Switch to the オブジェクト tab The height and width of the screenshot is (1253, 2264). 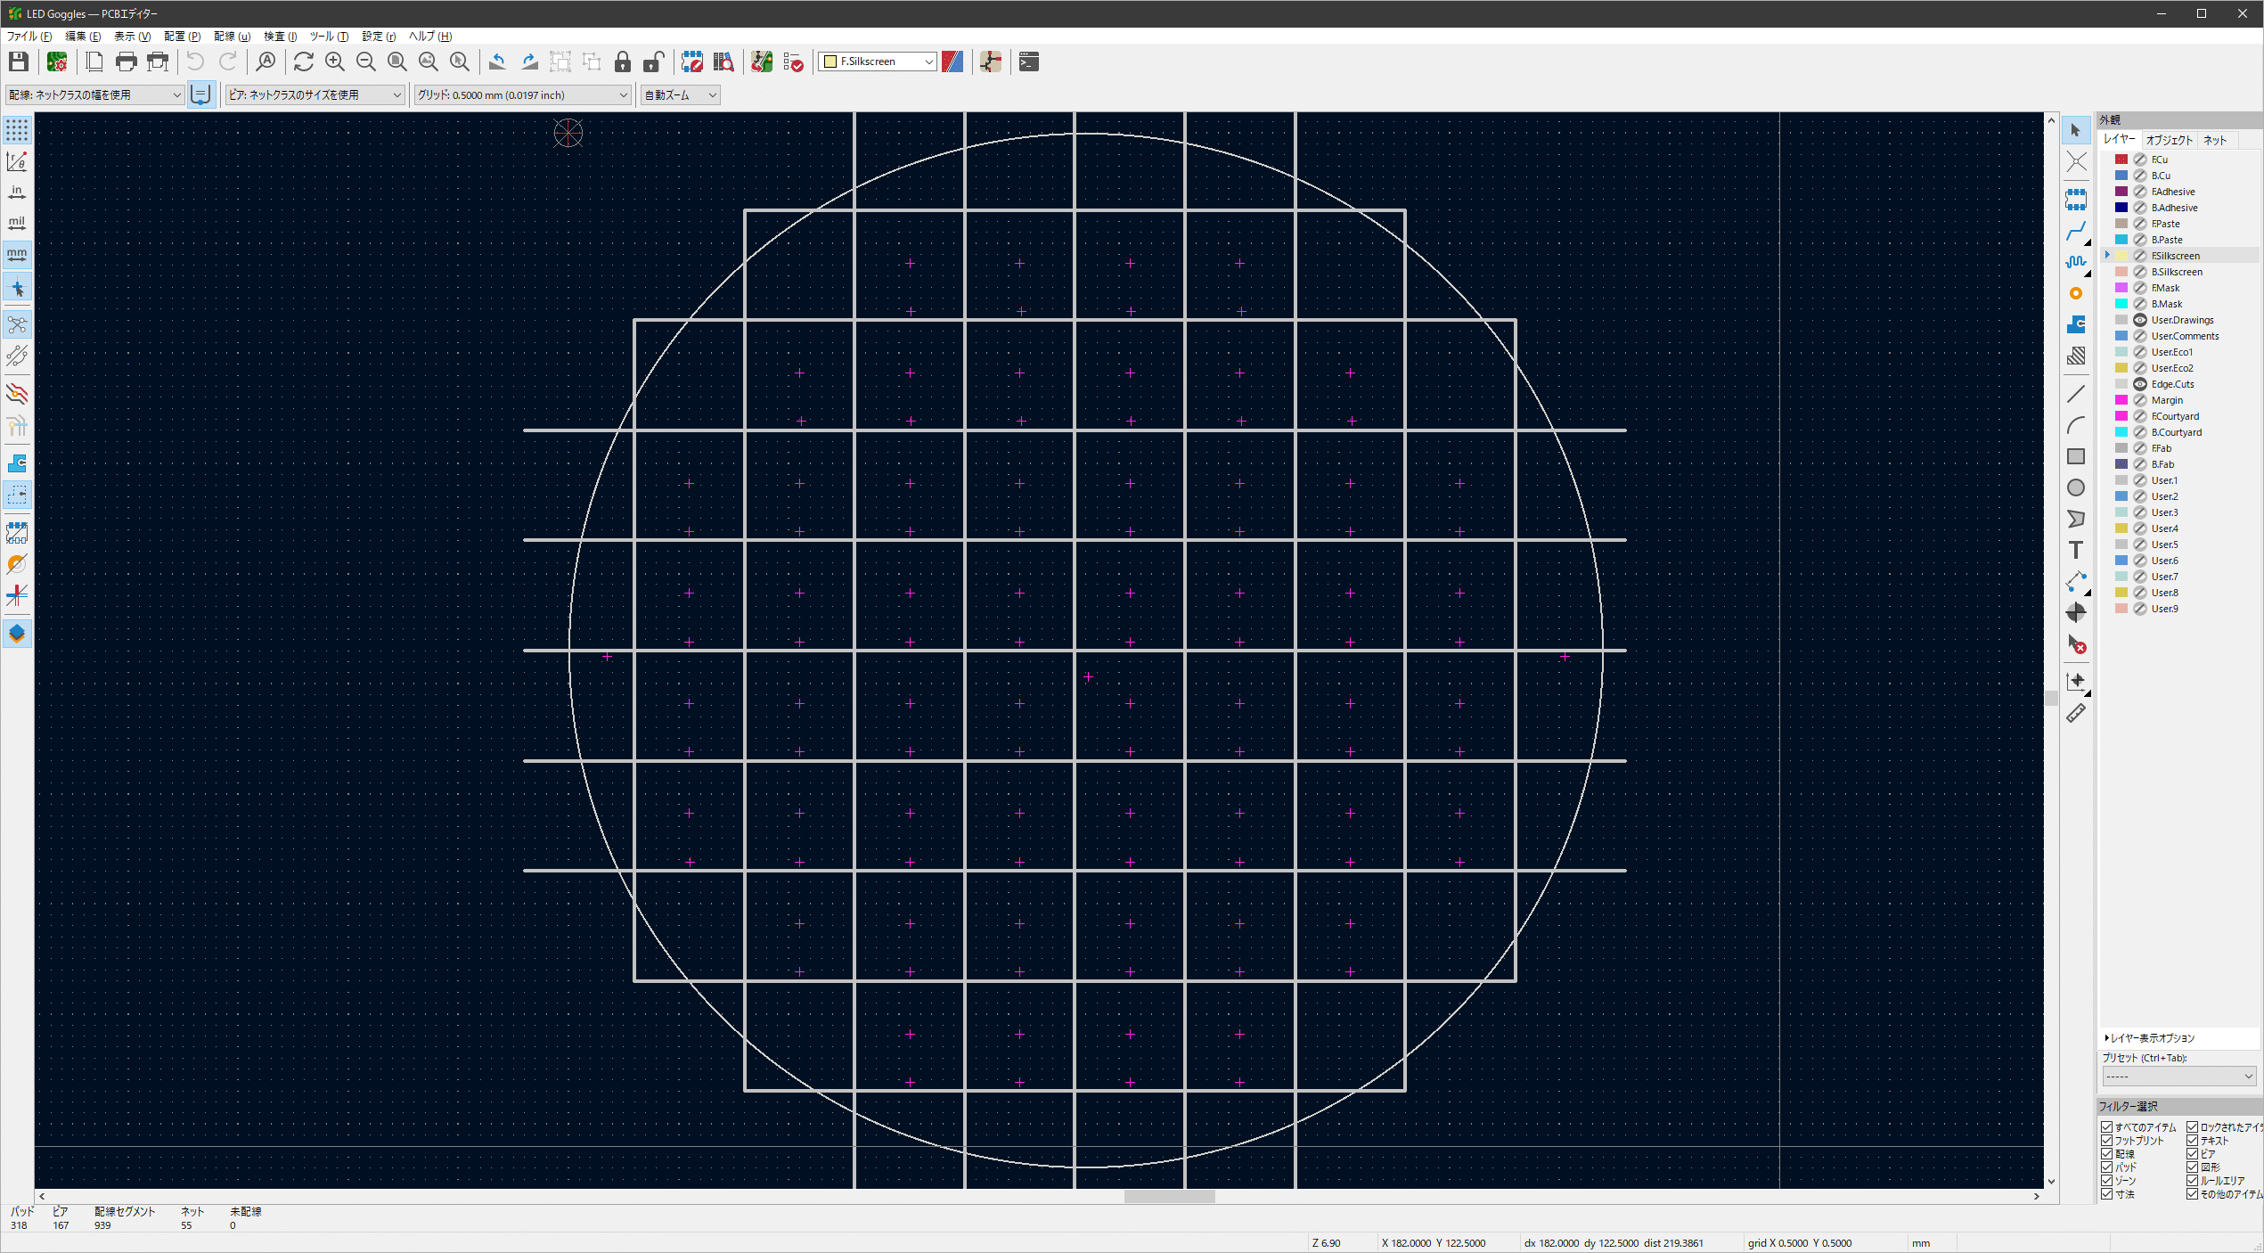coord(2169,140)
